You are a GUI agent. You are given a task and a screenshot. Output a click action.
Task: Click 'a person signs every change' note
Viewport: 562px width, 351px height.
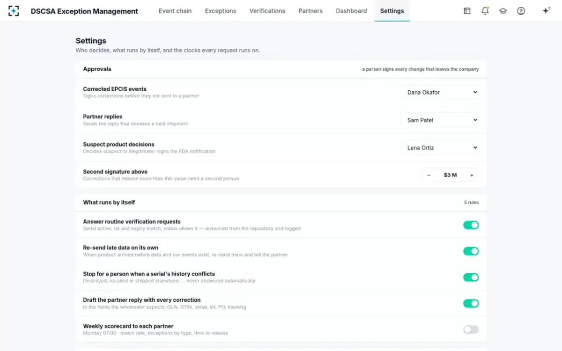(421, 69)
